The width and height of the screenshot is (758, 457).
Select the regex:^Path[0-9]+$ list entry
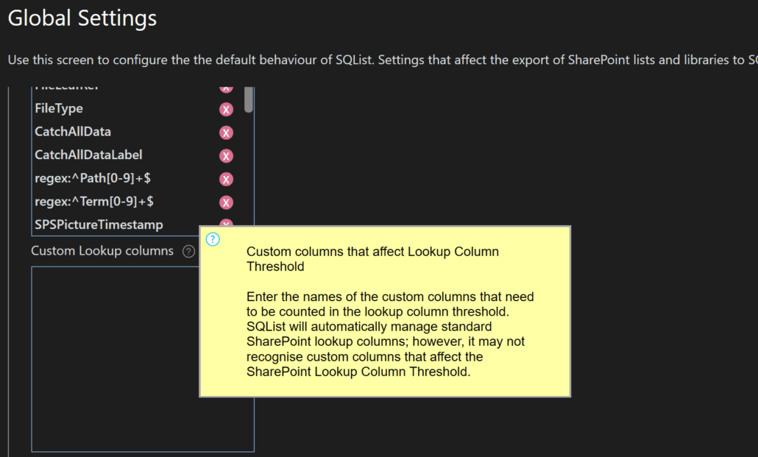(x=93, y=178)
